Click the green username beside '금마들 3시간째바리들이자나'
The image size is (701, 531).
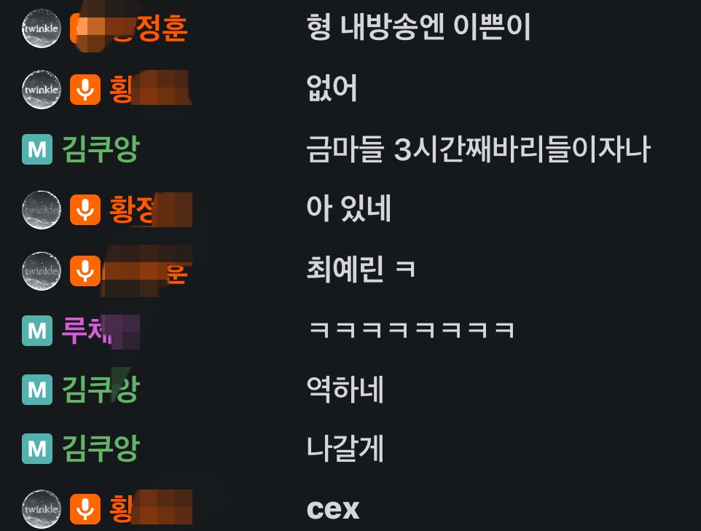point(101,149)
